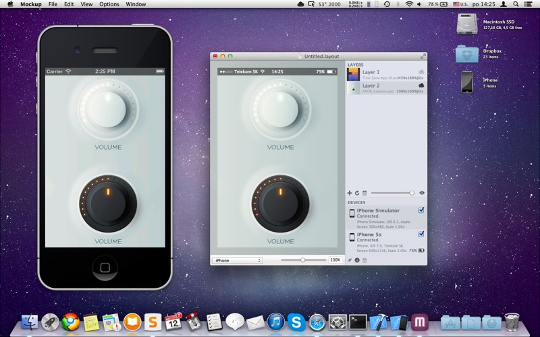Open Dropbox folder on the desktop
This screenshot has height=337, width=540.
click(x=467, y=54)
